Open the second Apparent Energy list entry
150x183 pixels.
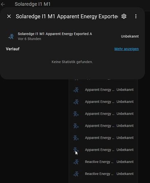tap(103, 102)
